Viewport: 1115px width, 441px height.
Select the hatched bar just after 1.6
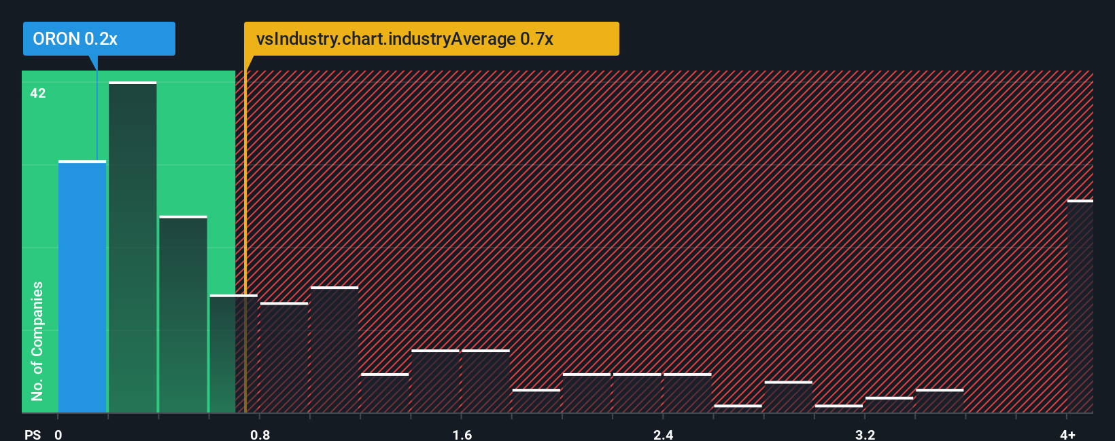486,381
